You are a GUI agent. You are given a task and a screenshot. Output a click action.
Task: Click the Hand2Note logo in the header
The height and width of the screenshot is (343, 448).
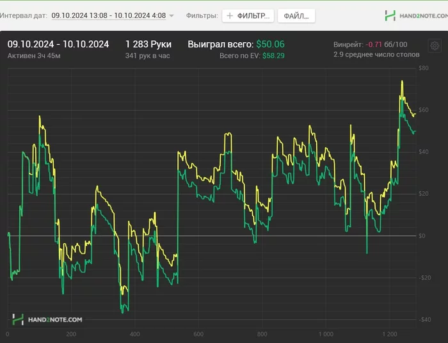[x=416, y=16]
